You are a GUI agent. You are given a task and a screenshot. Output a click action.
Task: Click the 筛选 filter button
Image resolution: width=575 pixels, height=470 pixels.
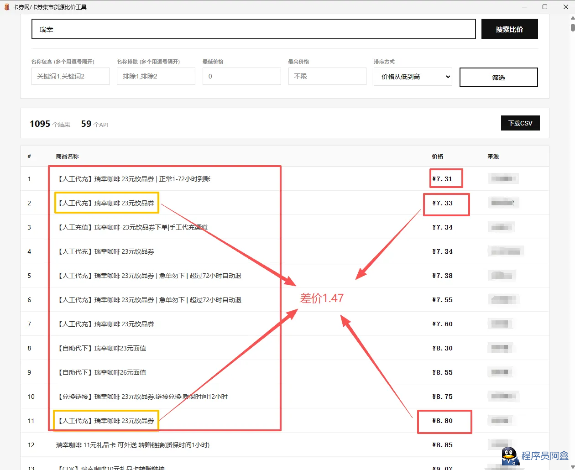click(498, 77)
